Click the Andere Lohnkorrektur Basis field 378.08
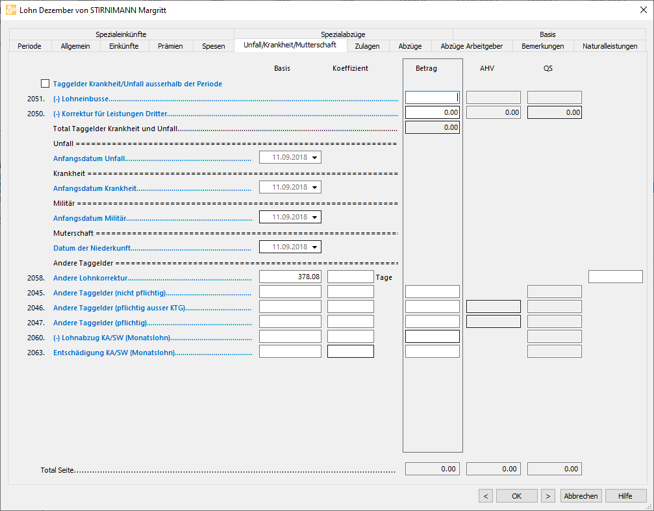The height and width of the screenshot is (511, 654). [x=290, y=277]
